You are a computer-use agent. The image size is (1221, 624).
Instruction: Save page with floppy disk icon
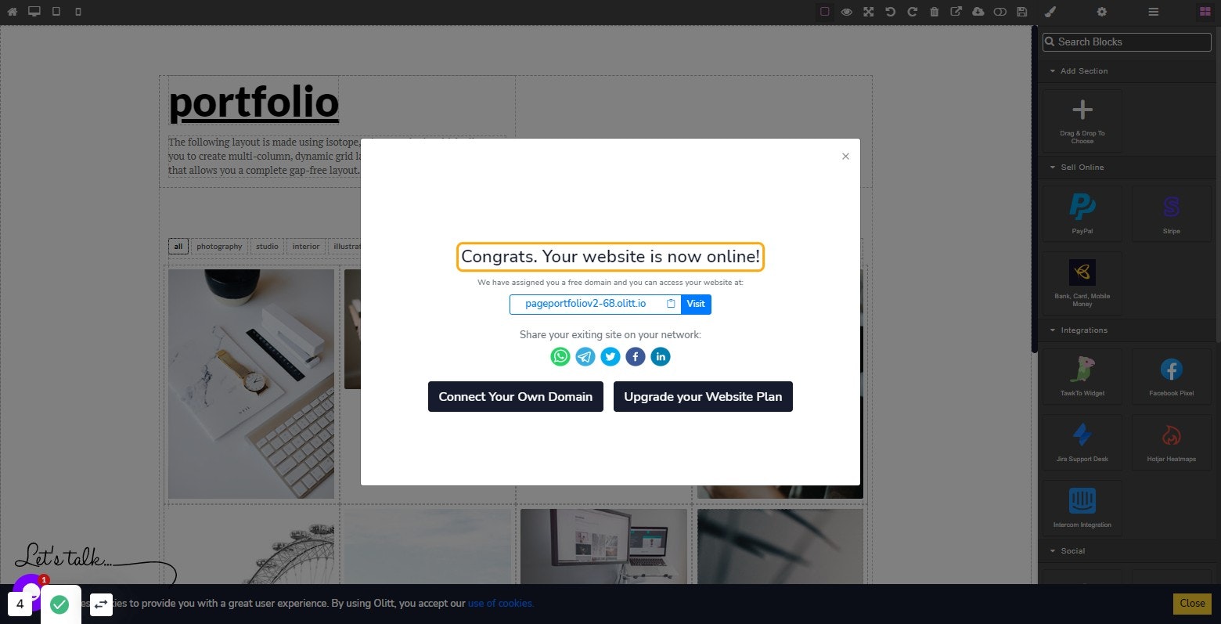(x=1022, y=12)
